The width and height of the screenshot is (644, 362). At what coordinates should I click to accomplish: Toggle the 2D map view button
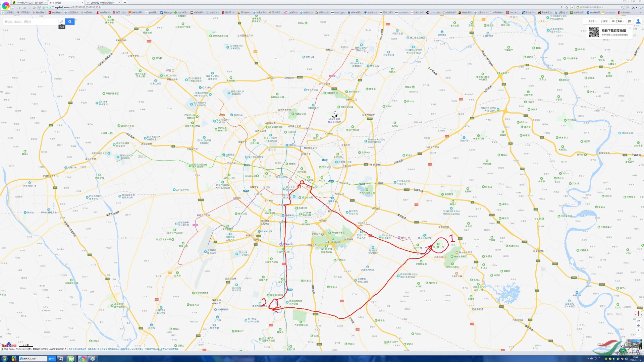click(638, 321)
